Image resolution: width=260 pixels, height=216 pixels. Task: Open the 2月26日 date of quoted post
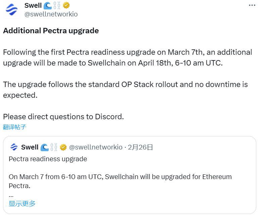point(140,147)
